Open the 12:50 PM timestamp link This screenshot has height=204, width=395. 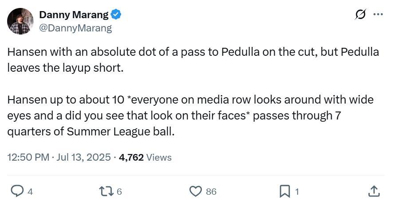28,157
